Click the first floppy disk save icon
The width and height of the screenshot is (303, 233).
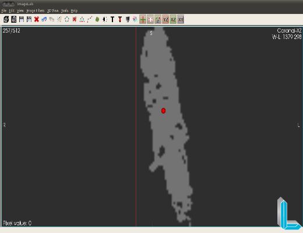22,19
